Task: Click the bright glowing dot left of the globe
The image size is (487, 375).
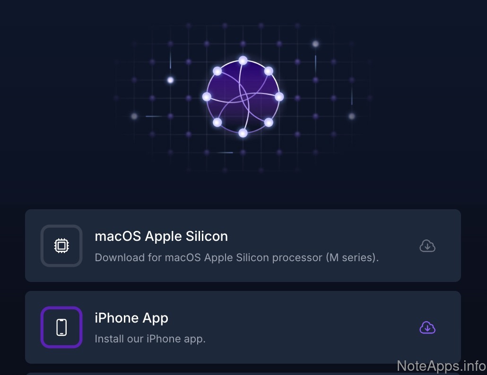Action: point(170,80)
